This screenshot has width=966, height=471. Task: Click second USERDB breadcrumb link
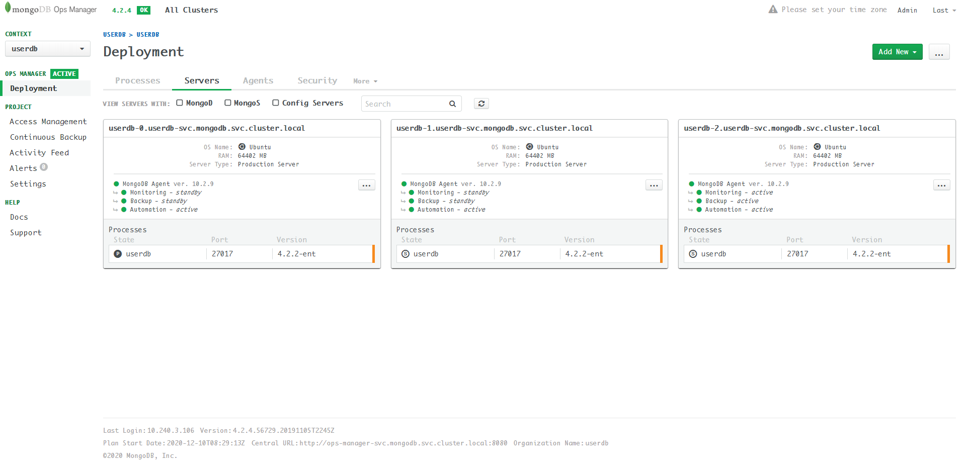(148, 35)
